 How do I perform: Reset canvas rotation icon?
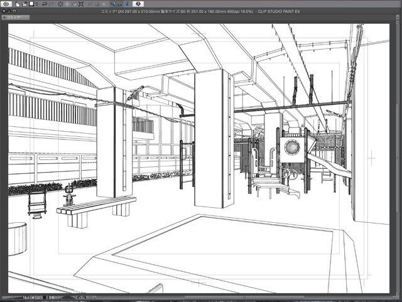tap(90, 298)
